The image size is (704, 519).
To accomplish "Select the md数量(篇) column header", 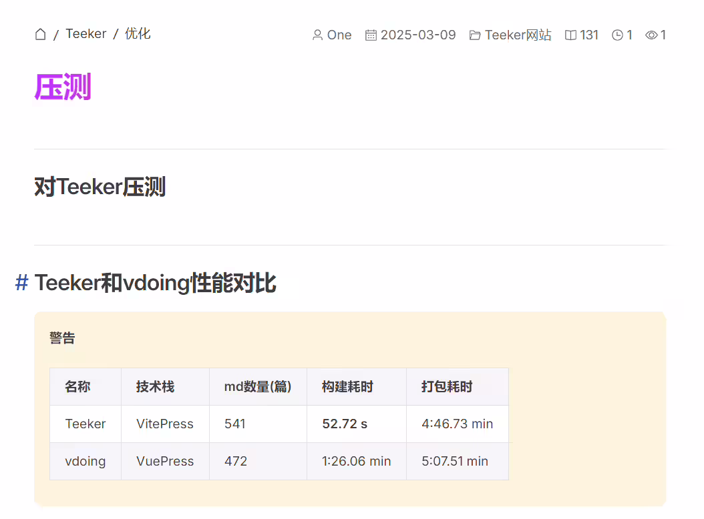I will [x=258, y=387].
